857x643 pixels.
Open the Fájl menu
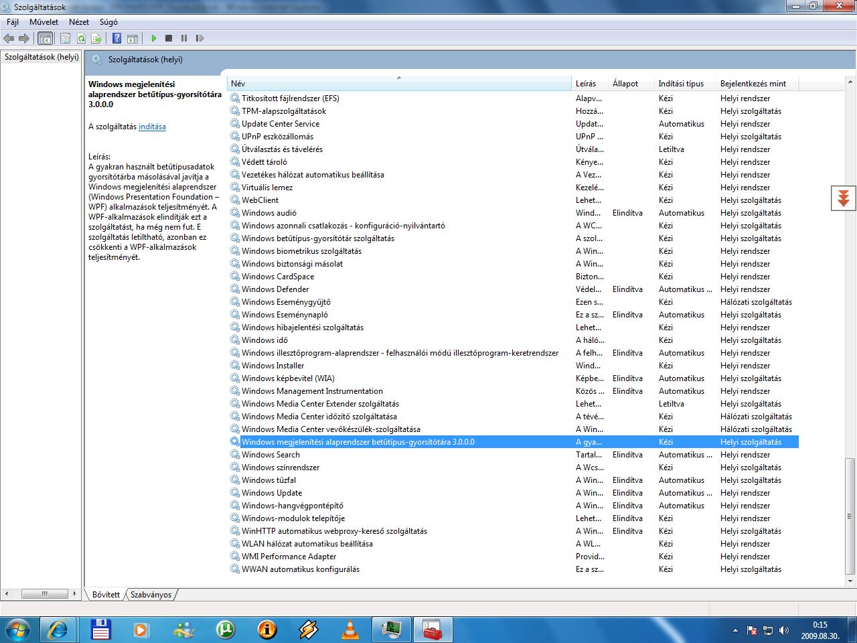pos(13,22)
